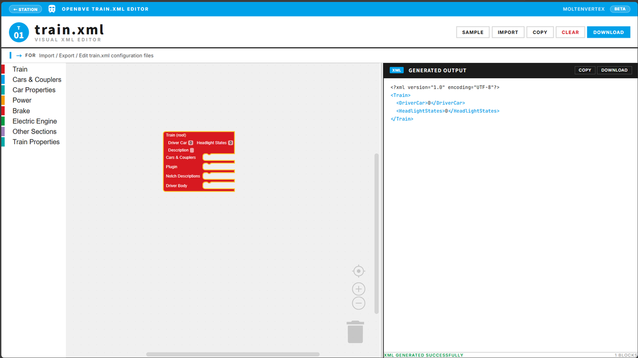This screenshot has width=638, height=358.
Task: Click the T 01 circular logo badge
Action: click(19, 32)
